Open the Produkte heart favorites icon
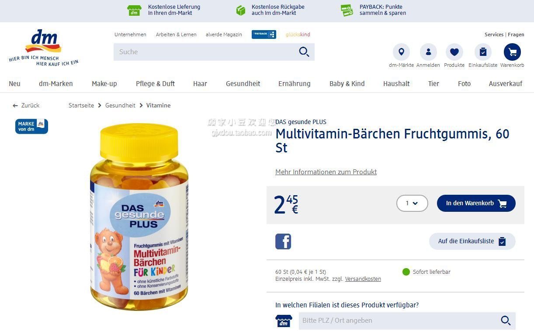534x331 pixels. (x=454, y=52)
